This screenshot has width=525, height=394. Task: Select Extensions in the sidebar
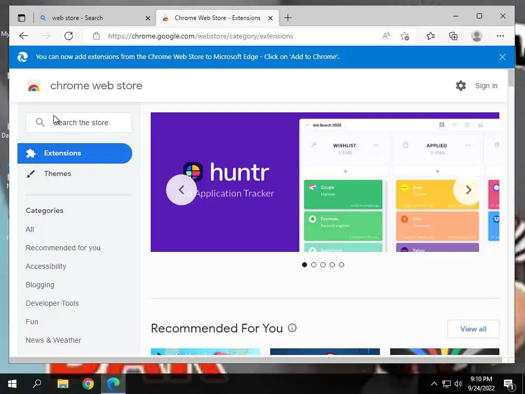click(x=75, y=153)
